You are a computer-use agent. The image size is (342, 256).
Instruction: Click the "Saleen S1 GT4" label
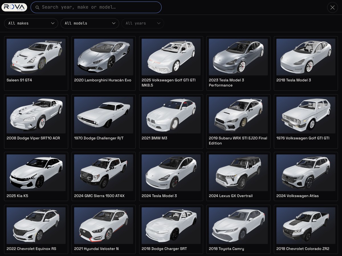click(19, 80)
